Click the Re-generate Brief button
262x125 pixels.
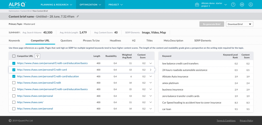tap(212, 24)
